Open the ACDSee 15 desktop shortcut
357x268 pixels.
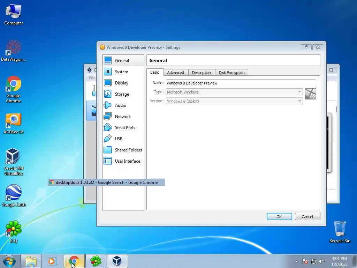[x=14, y=124]
